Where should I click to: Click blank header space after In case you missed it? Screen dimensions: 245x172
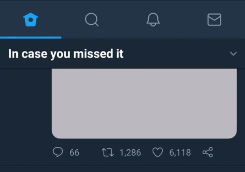(x=177, y=54)
